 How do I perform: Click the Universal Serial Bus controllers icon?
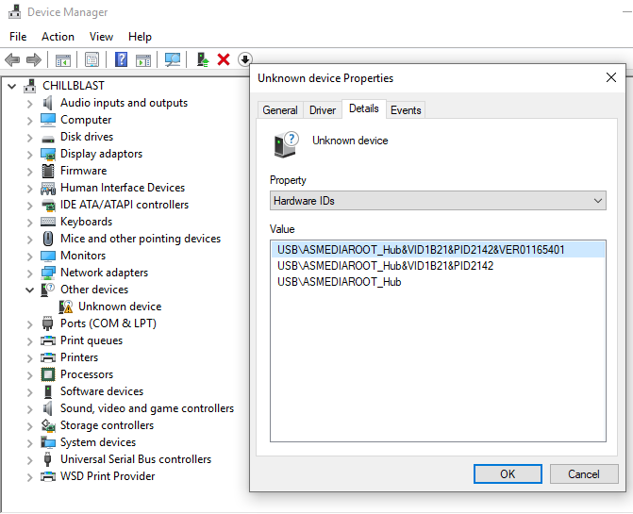(x=47, y=459)
